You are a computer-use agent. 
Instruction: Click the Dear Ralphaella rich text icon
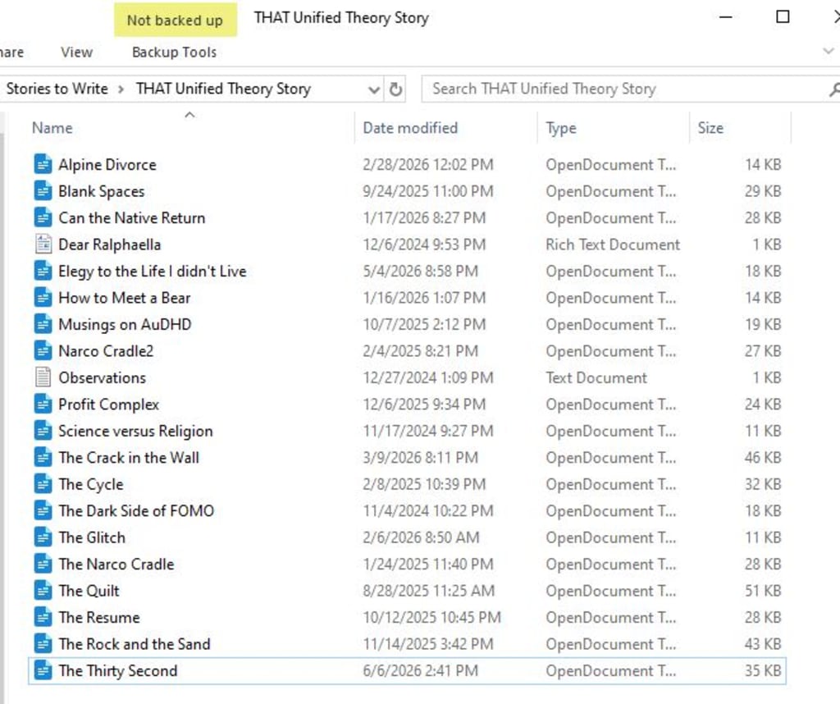[x=43, y=245]
